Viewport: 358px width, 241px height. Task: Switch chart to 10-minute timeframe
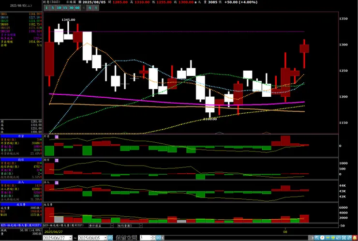pyautogui.click(x=59, y=8)
